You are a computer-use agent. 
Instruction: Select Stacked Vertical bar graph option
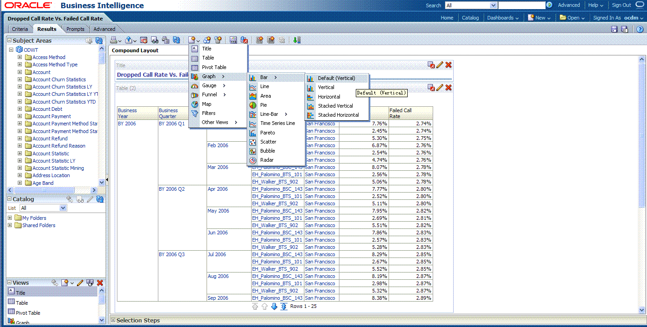(x=335, y=106)
